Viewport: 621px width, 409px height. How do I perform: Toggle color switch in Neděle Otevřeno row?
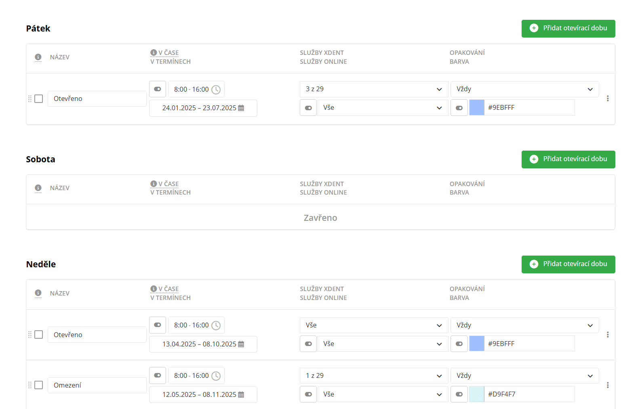(459, 344)
